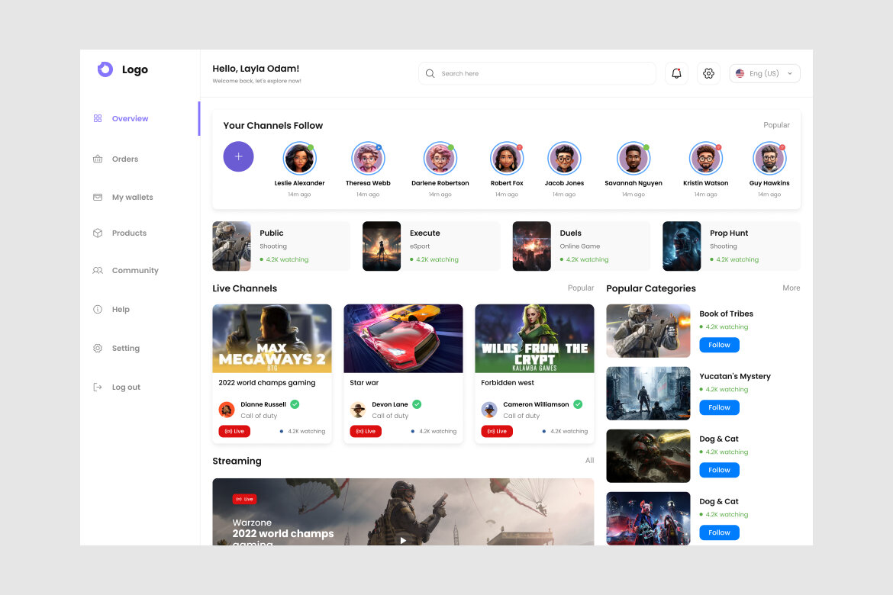Image resolution: width=893 pixels, height=595 pixels.
Task: Click Devon Lane's verified badge
Action: coord(417,404)
